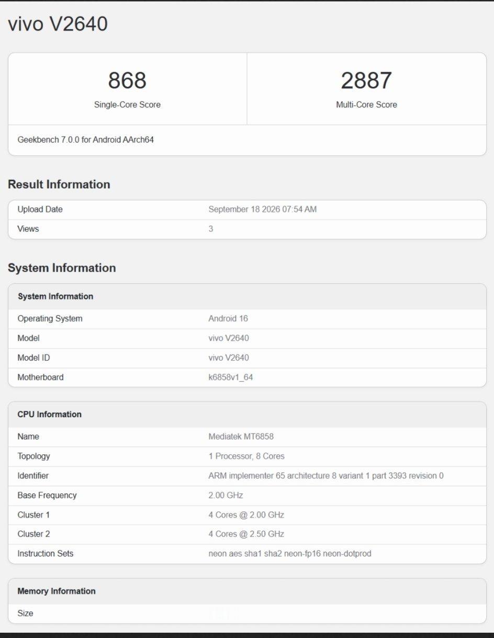Select upload date September 18 2026 07:54 AM
This screenshot has height=638, width=494.
pos(262,209)
